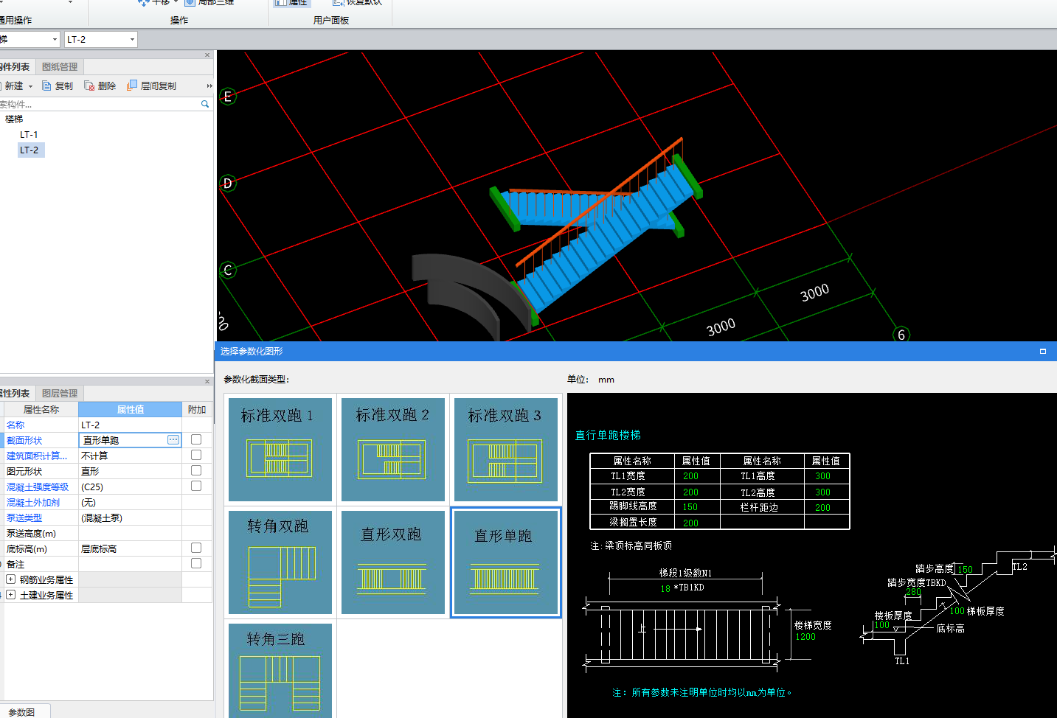Open the ellipsis button in 截面形状 value cell
1057x718 pixels.
click(173, 440)
